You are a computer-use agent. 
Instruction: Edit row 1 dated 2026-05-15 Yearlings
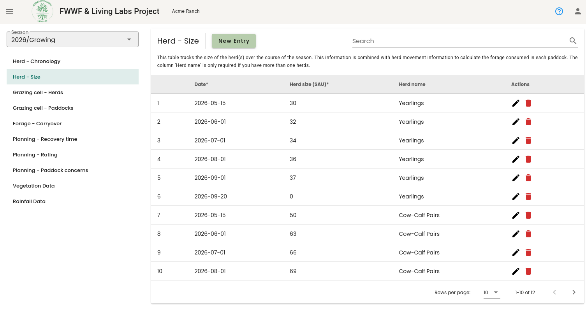click(x=516, y=103)
